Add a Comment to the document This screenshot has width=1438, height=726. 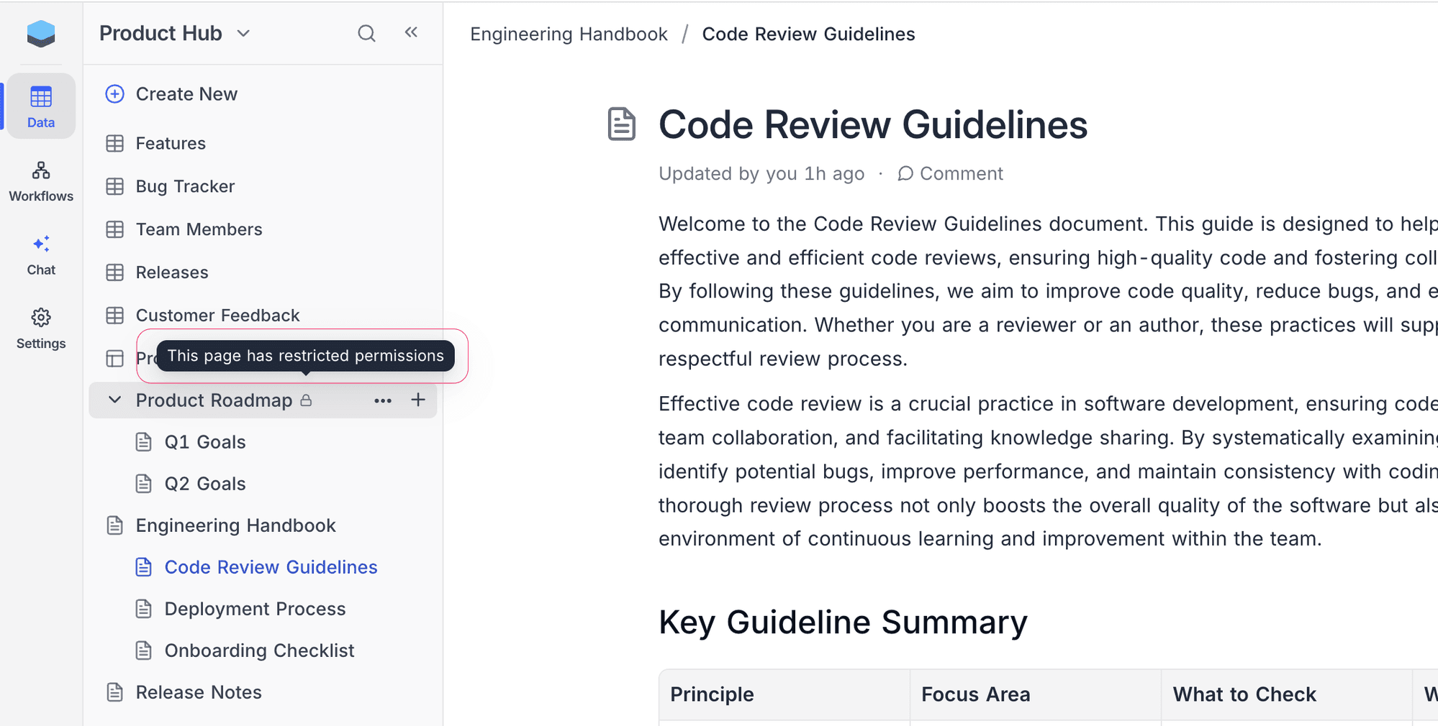(x=950, y=174)
